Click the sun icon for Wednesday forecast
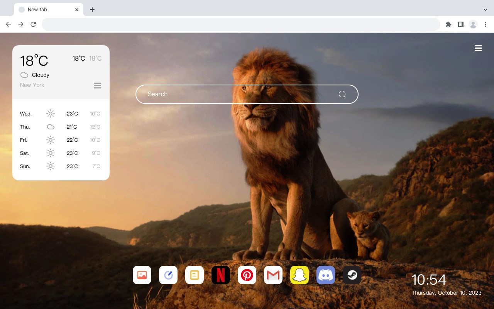This screenshot has height=309, width=494. (51, 114)
